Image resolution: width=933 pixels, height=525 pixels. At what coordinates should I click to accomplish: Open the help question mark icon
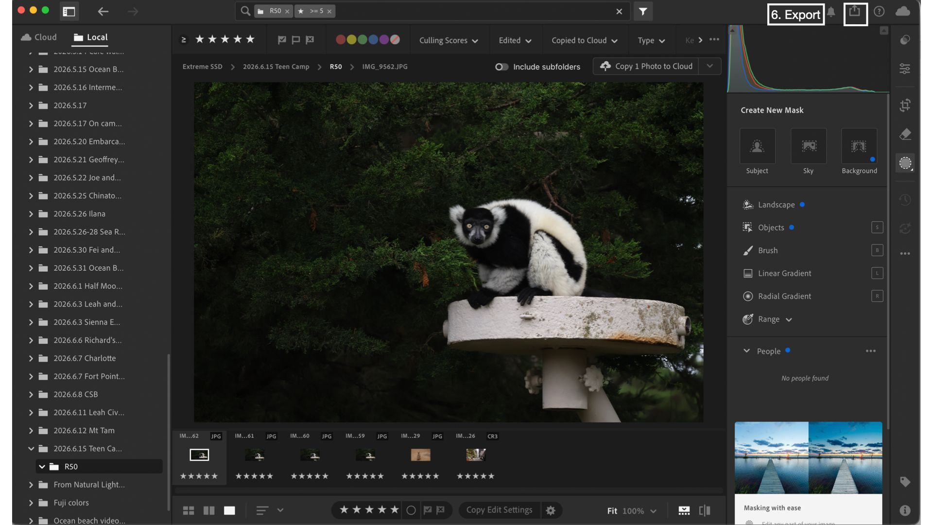pyautogui.click(x=879, y=11)
